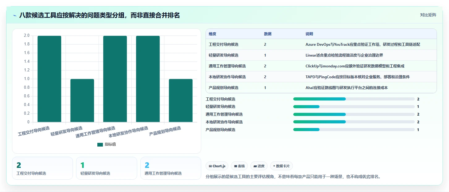Click the 工程交付导向候选 progress bar

[x=354, y=99]
